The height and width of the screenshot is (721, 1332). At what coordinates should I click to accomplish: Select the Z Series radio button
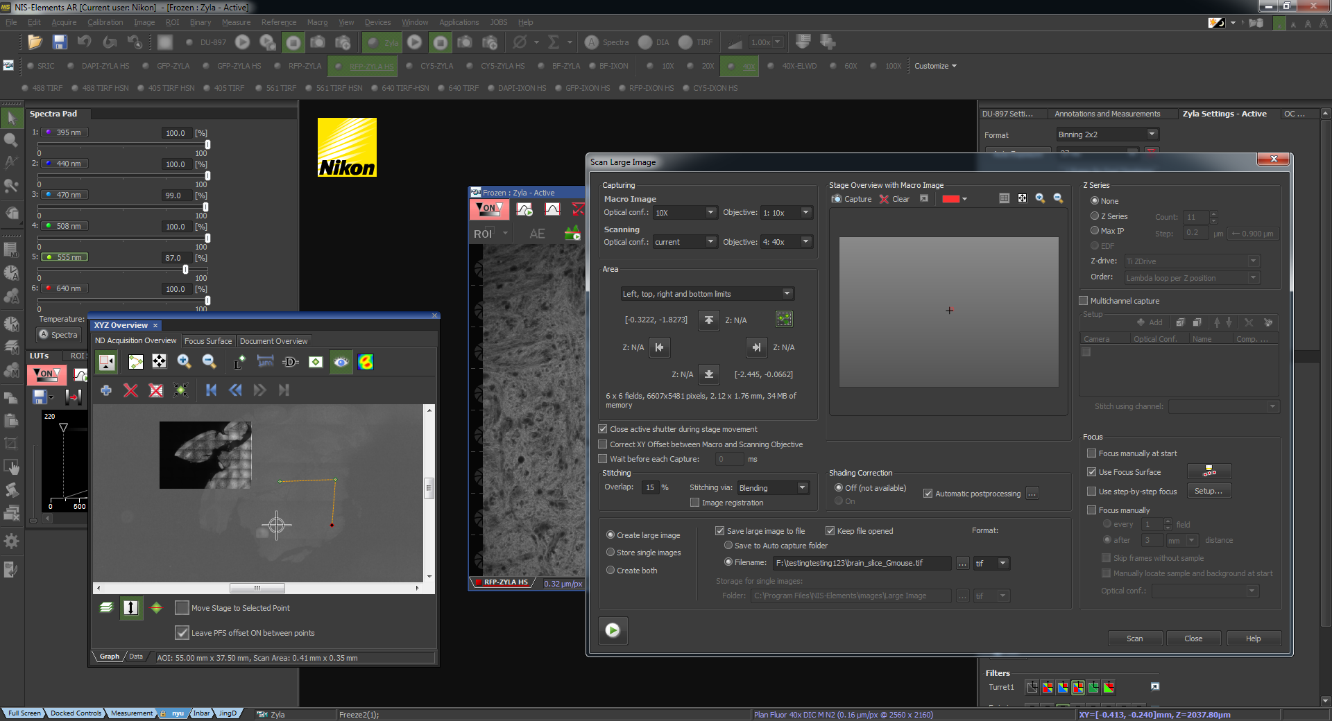(1095, 216)
